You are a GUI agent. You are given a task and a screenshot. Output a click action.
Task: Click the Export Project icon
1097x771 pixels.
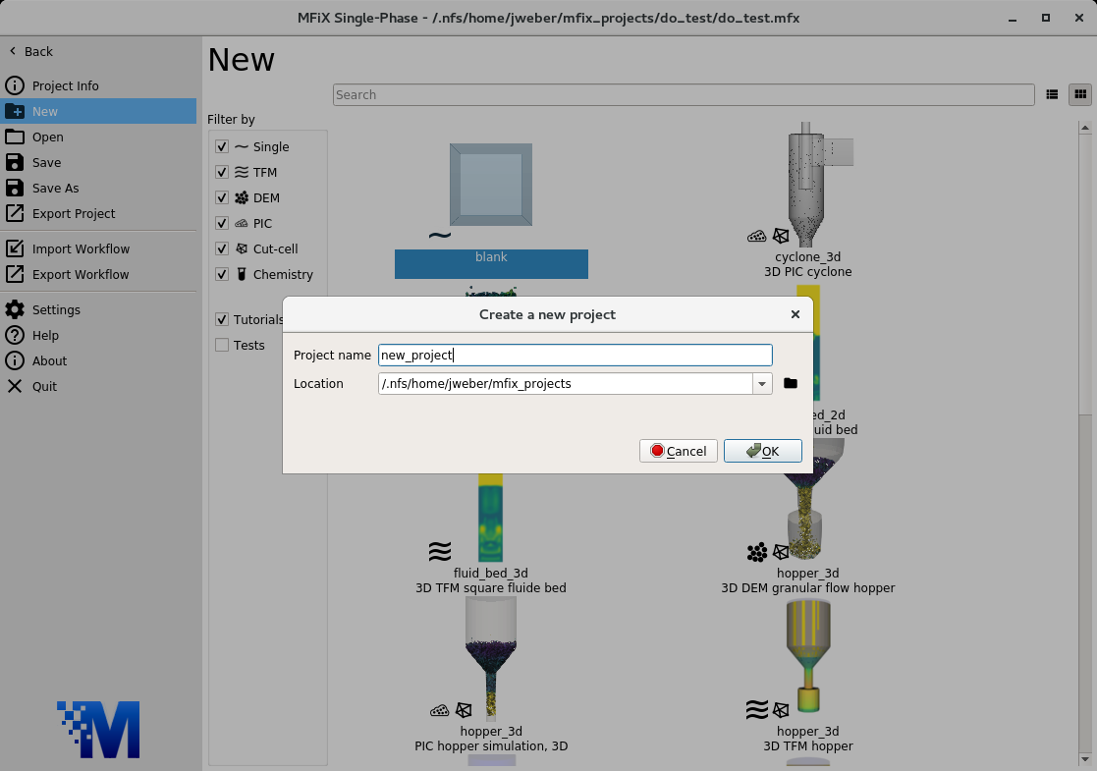click(x=15, y=213)
